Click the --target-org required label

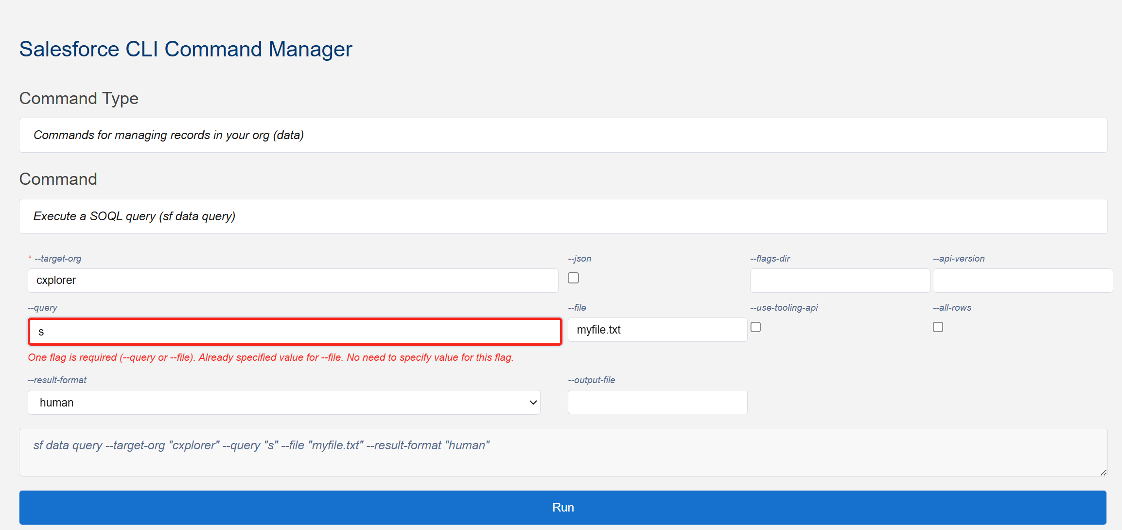(57, 259)
